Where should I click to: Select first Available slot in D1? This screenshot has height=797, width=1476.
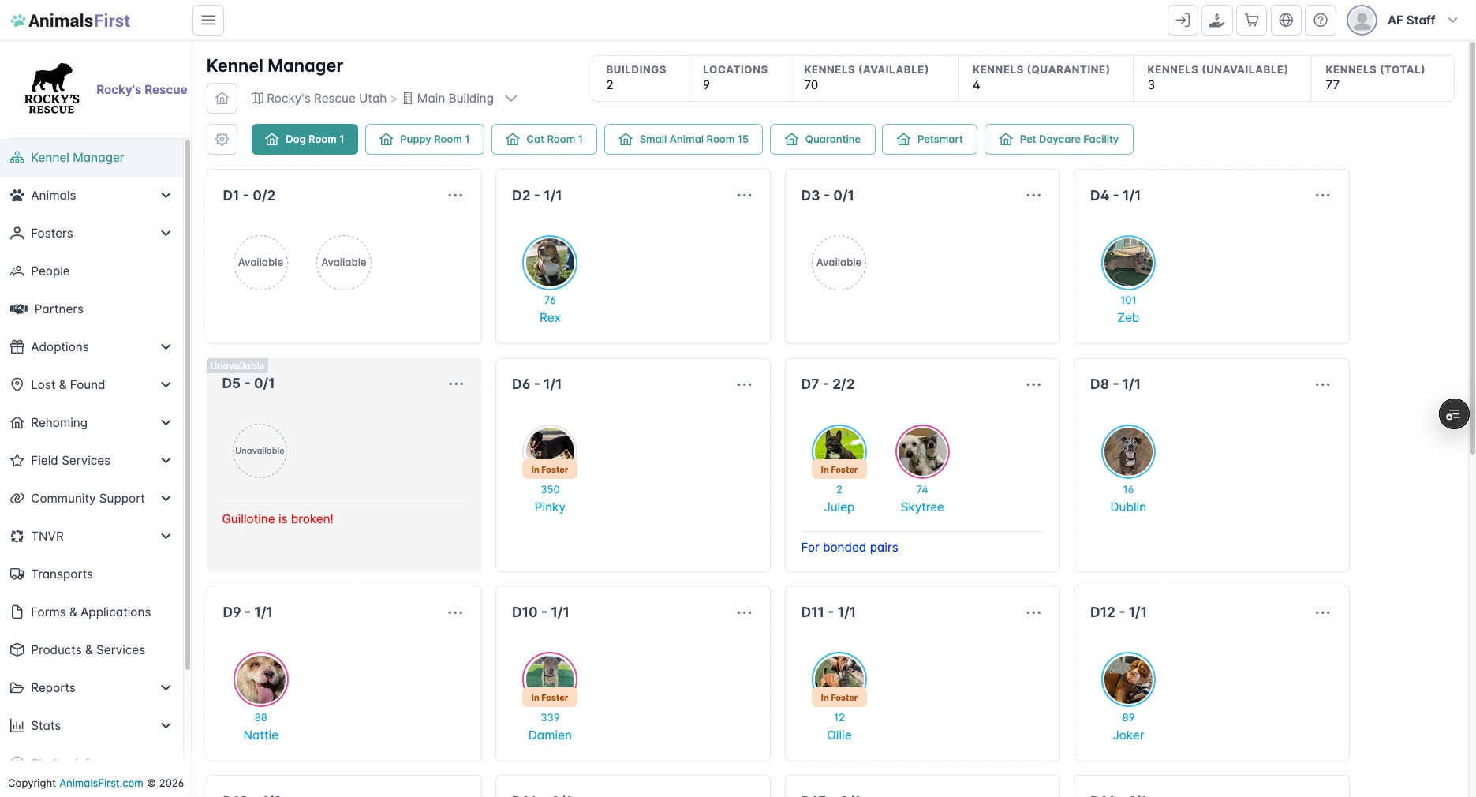pos(261,263)
